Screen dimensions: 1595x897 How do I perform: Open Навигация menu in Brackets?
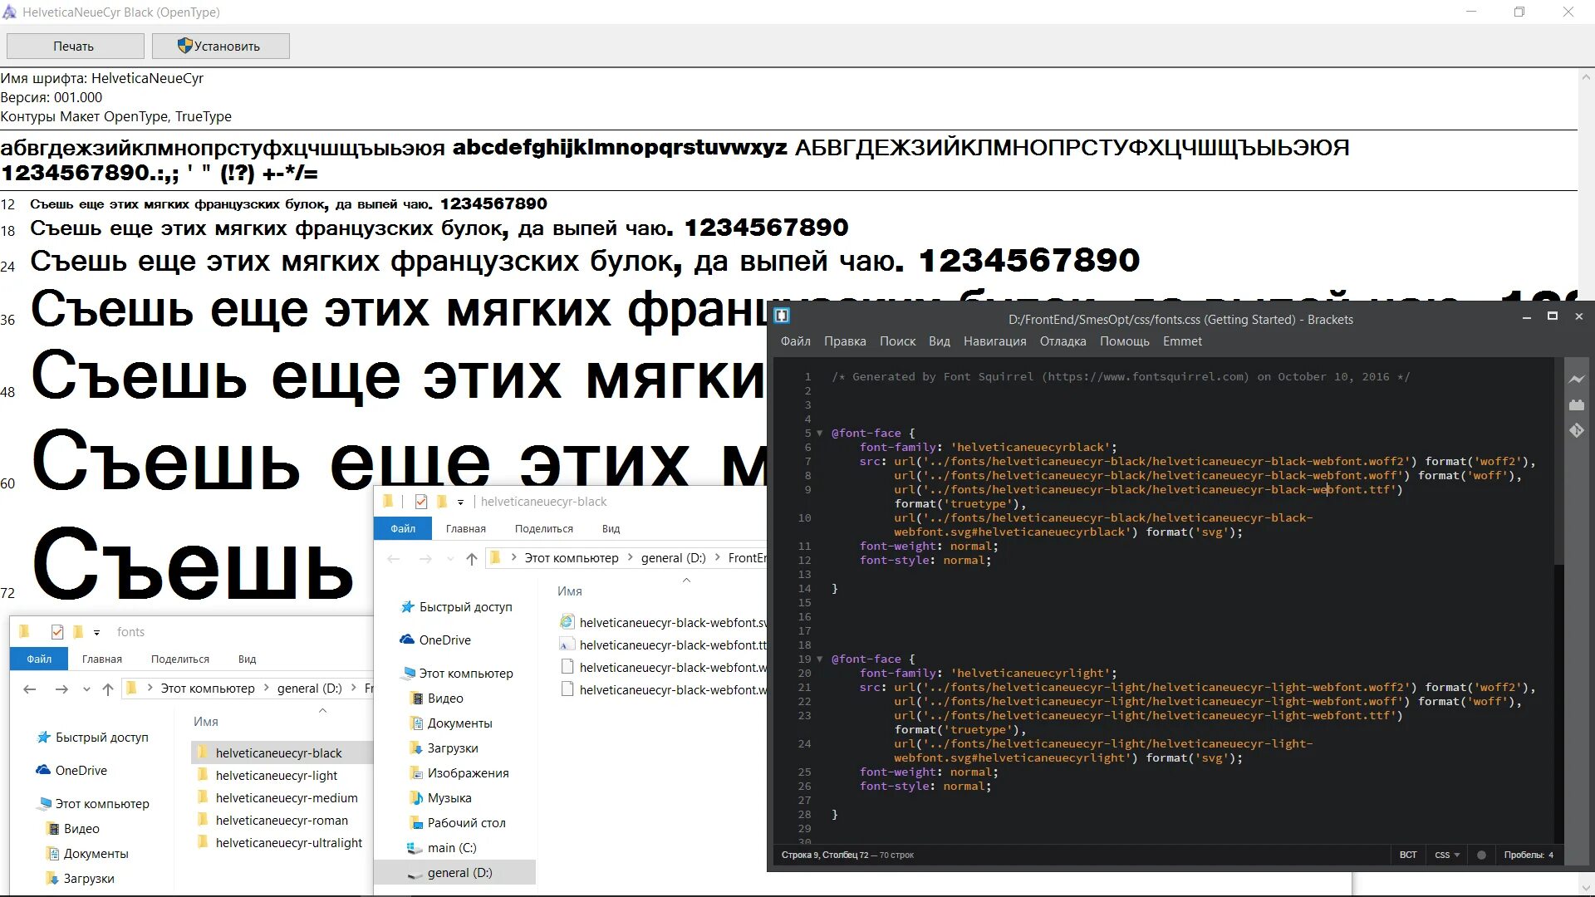point(994,341)
